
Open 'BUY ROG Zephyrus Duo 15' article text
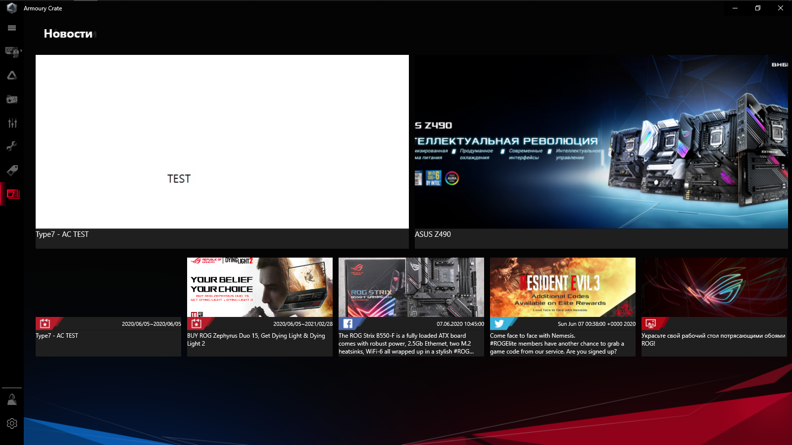click(256, 340)
